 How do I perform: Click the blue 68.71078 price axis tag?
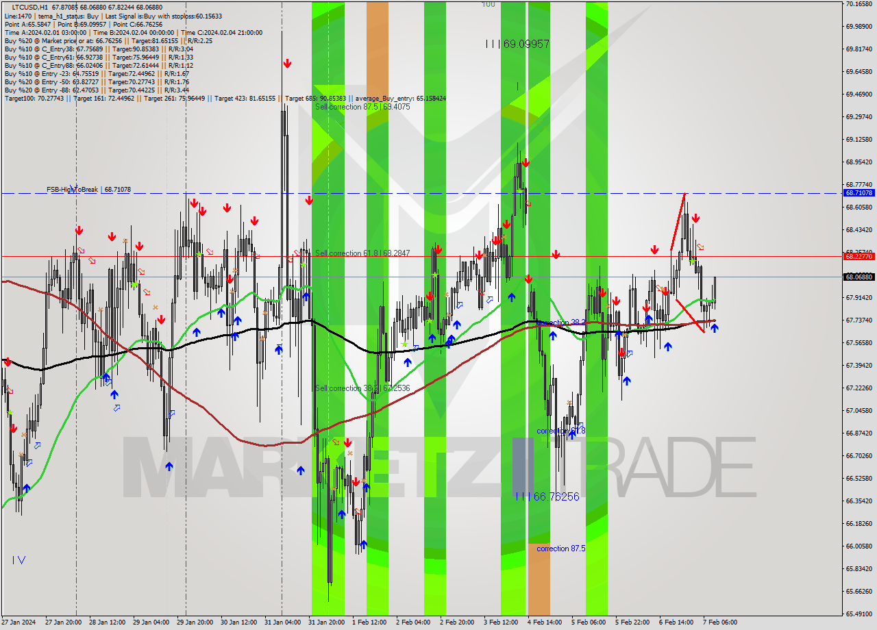(859, 193)
